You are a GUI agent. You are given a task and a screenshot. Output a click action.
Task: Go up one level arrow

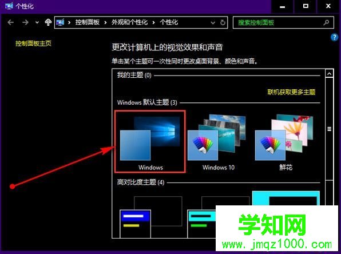coord(48,22)
